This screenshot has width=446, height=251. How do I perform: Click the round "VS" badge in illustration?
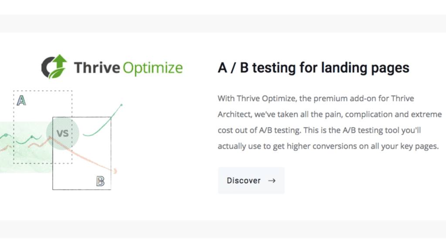[x=63, y=133]
